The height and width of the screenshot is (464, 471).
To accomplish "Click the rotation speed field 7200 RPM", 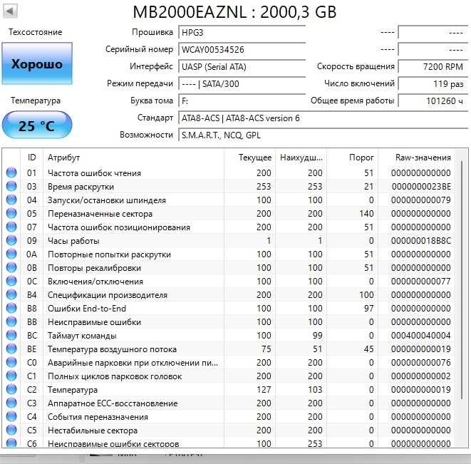I will [433, 67].
